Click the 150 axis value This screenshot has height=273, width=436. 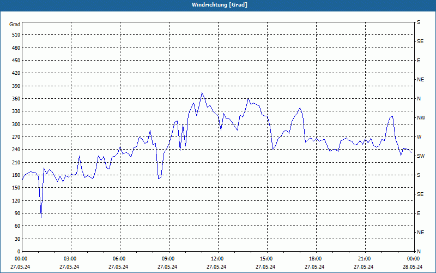point(16,188)
